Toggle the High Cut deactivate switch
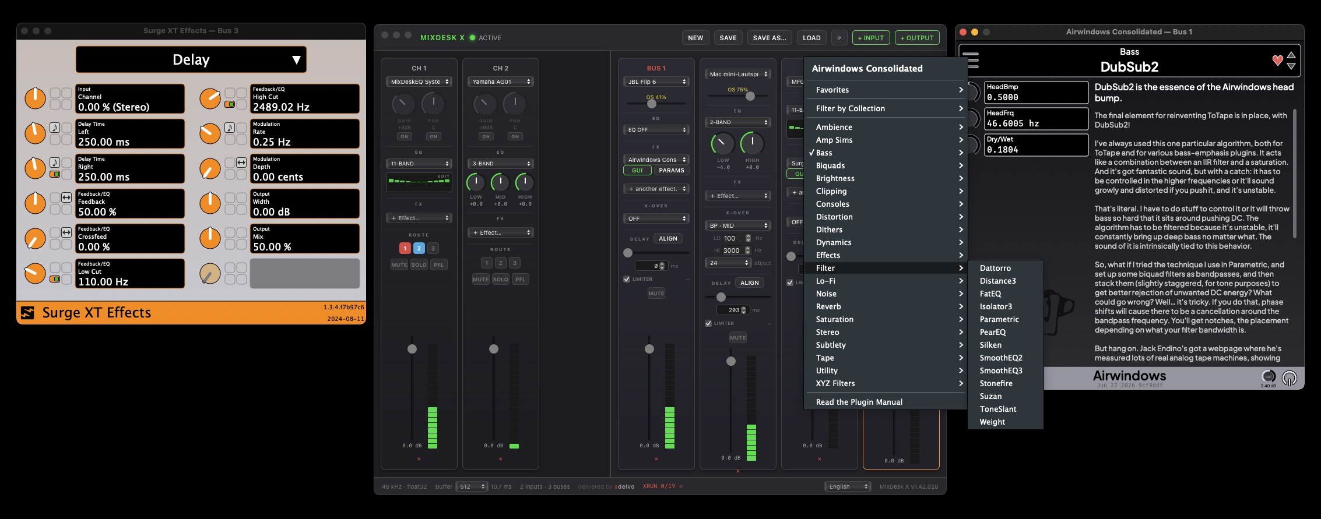1321x519 pixels. 230,104
